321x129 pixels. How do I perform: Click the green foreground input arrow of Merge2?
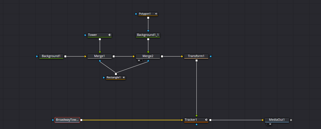coord(148,52)
